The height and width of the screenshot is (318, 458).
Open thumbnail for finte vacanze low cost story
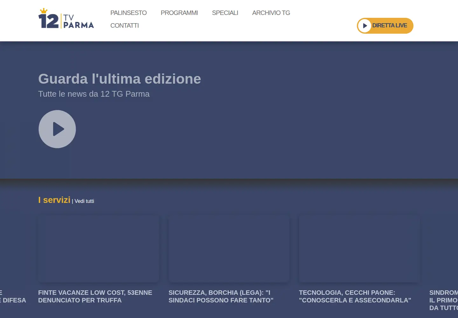(99, 249)
